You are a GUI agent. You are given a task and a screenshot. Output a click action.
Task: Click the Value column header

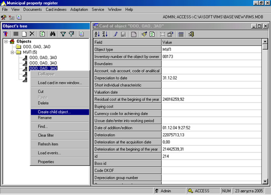211,42
